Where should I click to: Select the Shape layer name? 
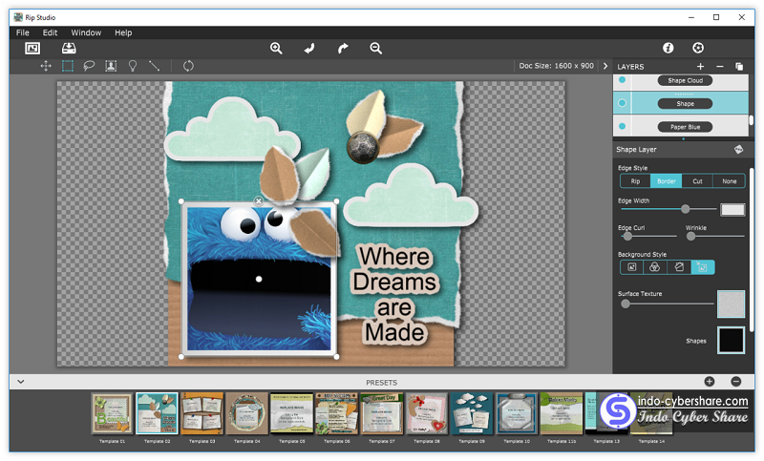coord(685,104)
